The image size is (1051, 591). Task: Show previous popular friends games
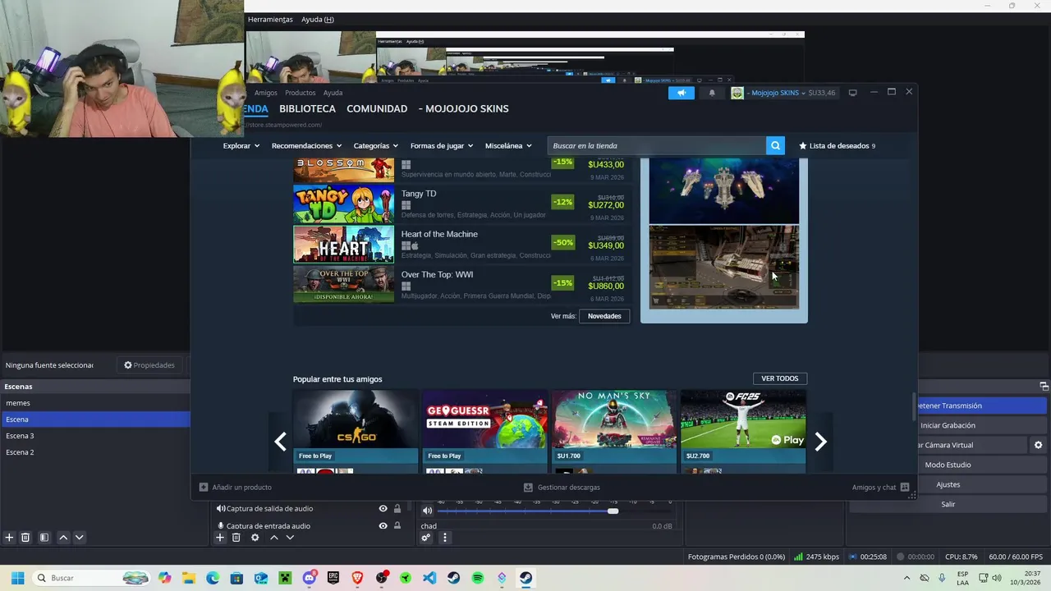click(280, 442)
